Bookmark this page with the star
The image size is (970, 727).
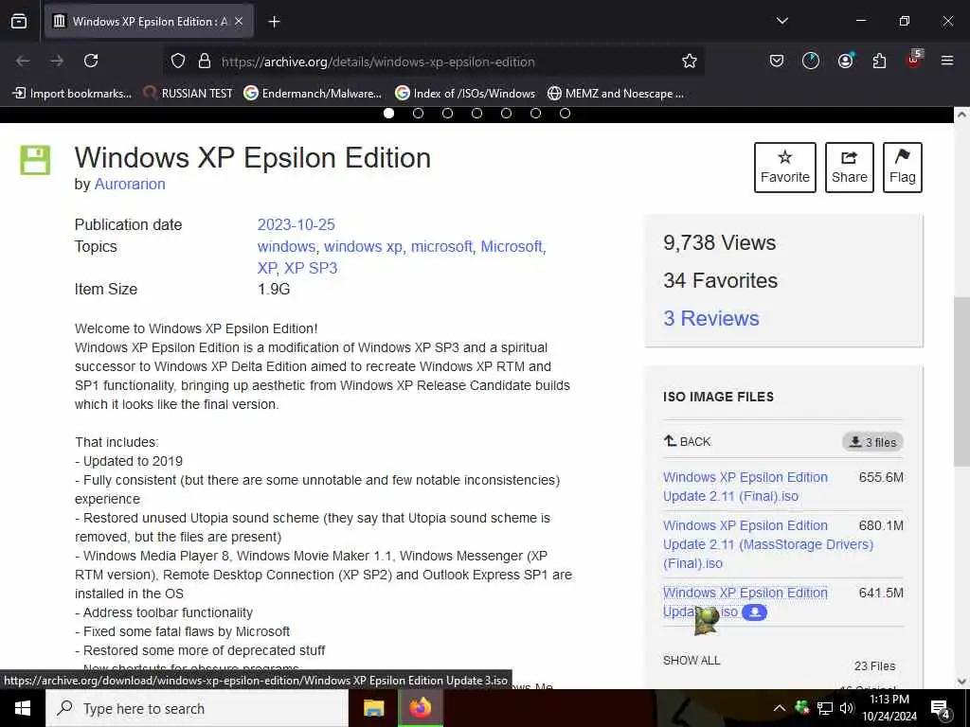coord(690,61)
